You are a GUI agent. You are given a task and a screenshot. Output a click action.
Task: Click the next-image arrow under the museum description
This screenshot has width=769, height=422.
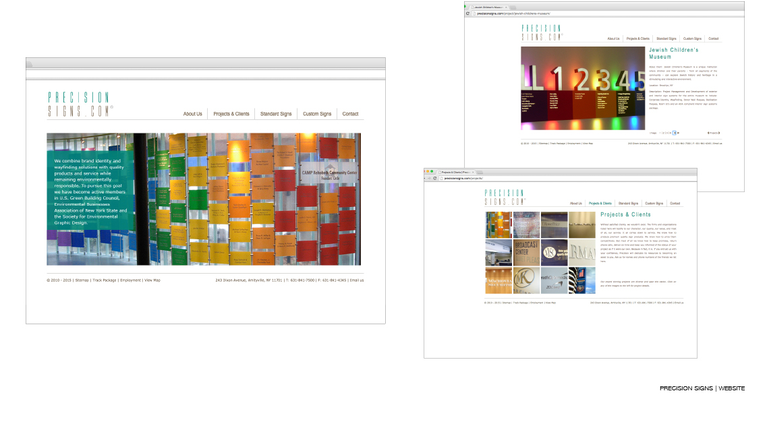point(678,133)
